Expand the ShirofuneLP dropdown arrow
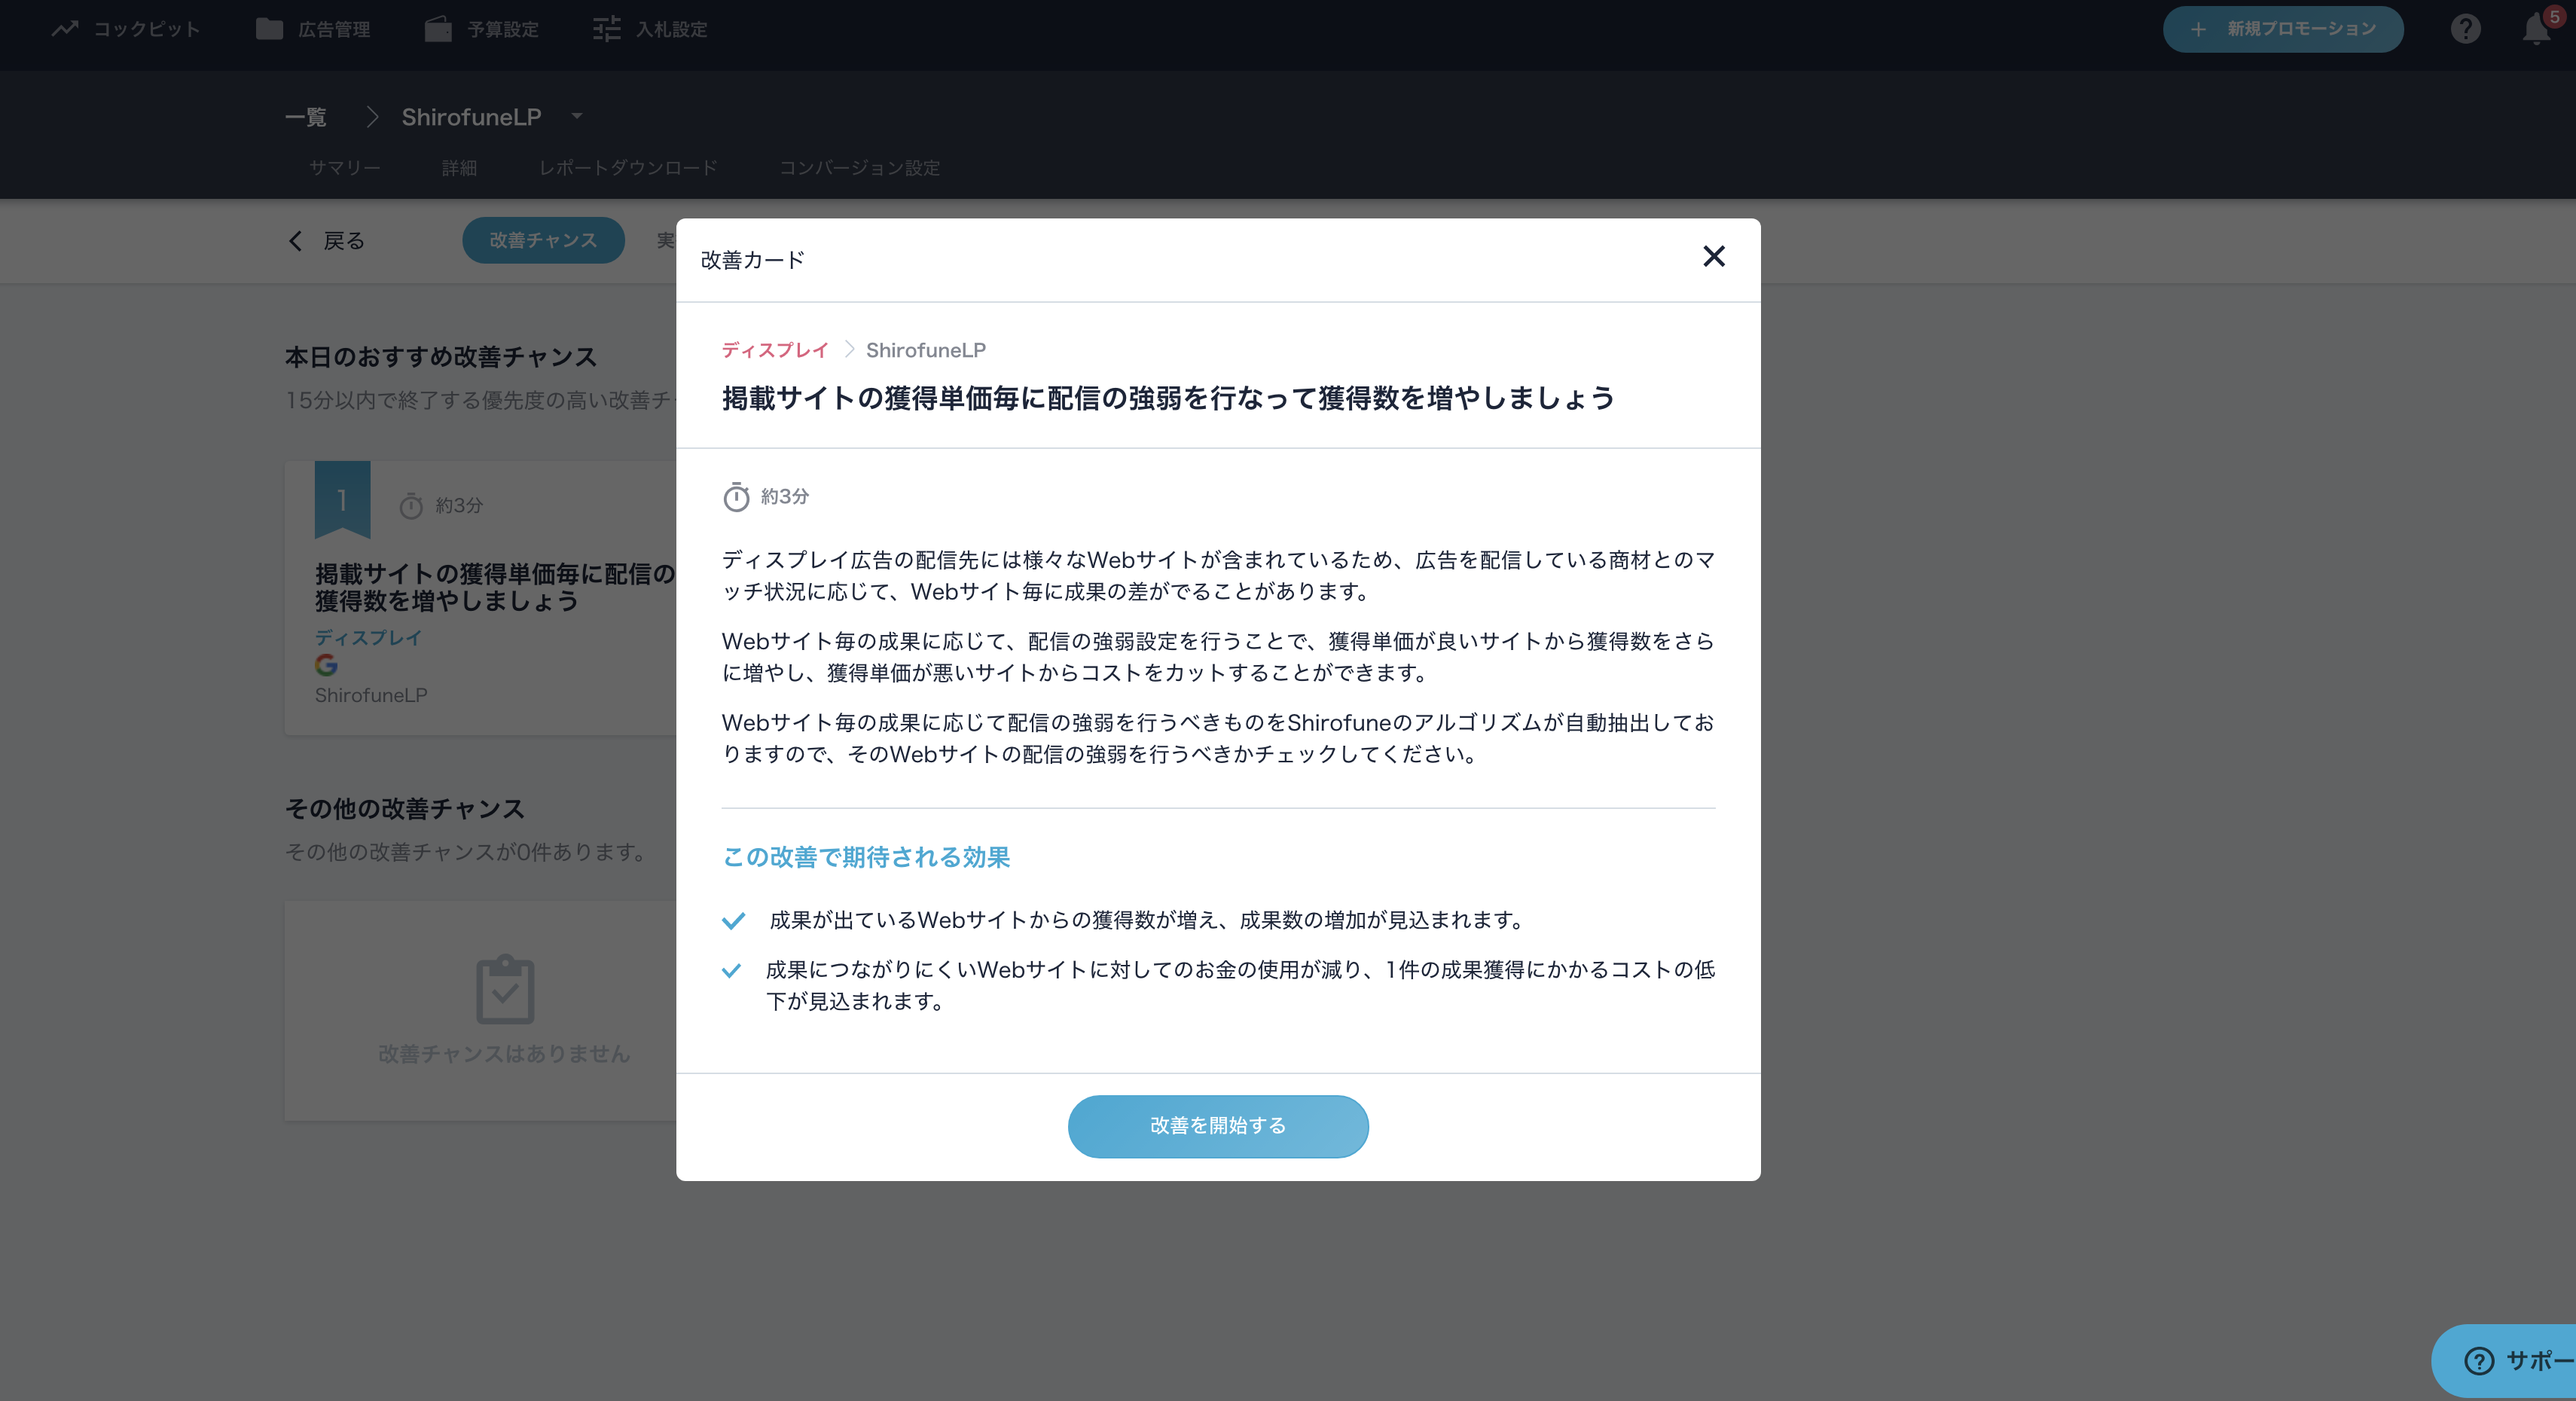This screenshot has height=1401, width=2576. pyautogui.click(x=577, y=116)
